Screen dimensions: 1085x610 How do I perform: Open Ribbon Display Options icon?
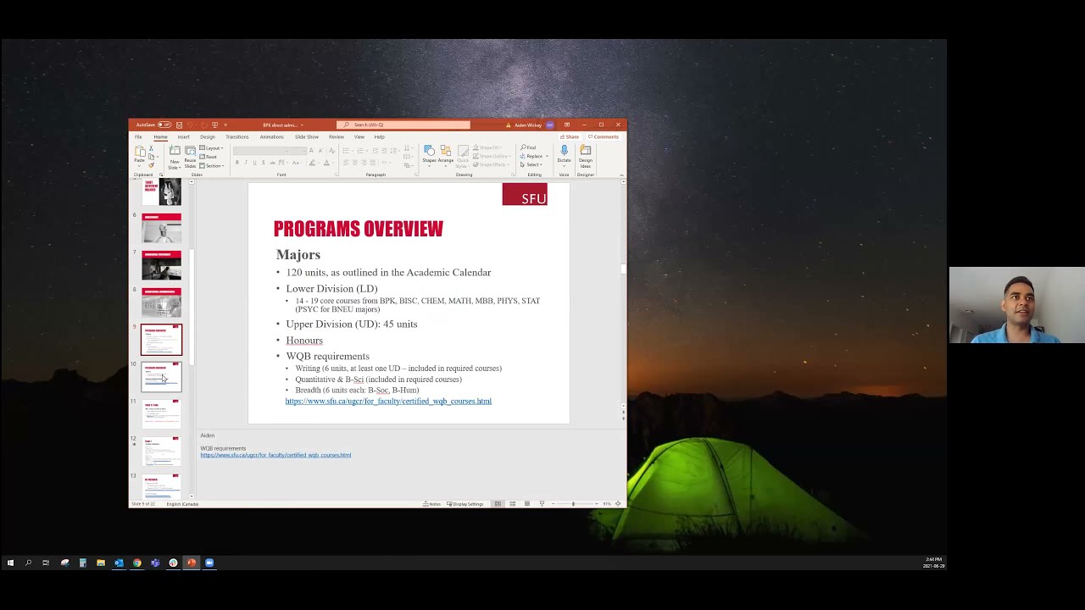point(567,125)
